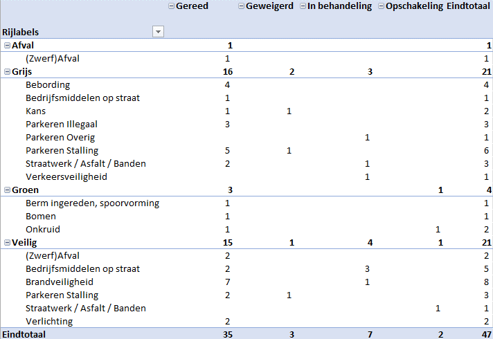Click the Parkeren Illegaal row label
This screenshot has width=493, height=339.
[x=62, y=125]
